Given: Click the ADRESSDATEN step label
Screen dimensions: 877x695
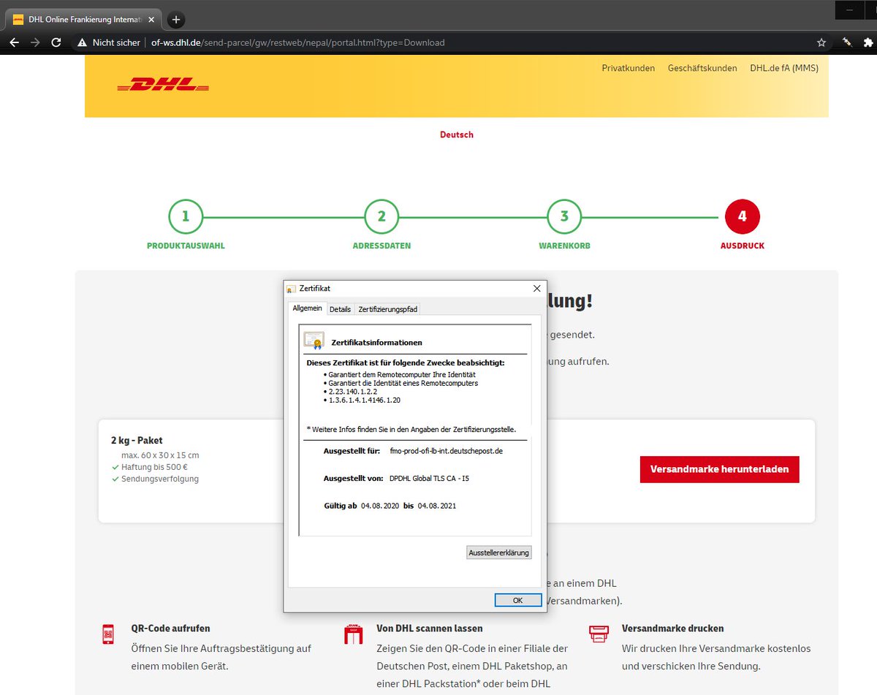Looking at the screenshot, I should (x=381, y=246).
